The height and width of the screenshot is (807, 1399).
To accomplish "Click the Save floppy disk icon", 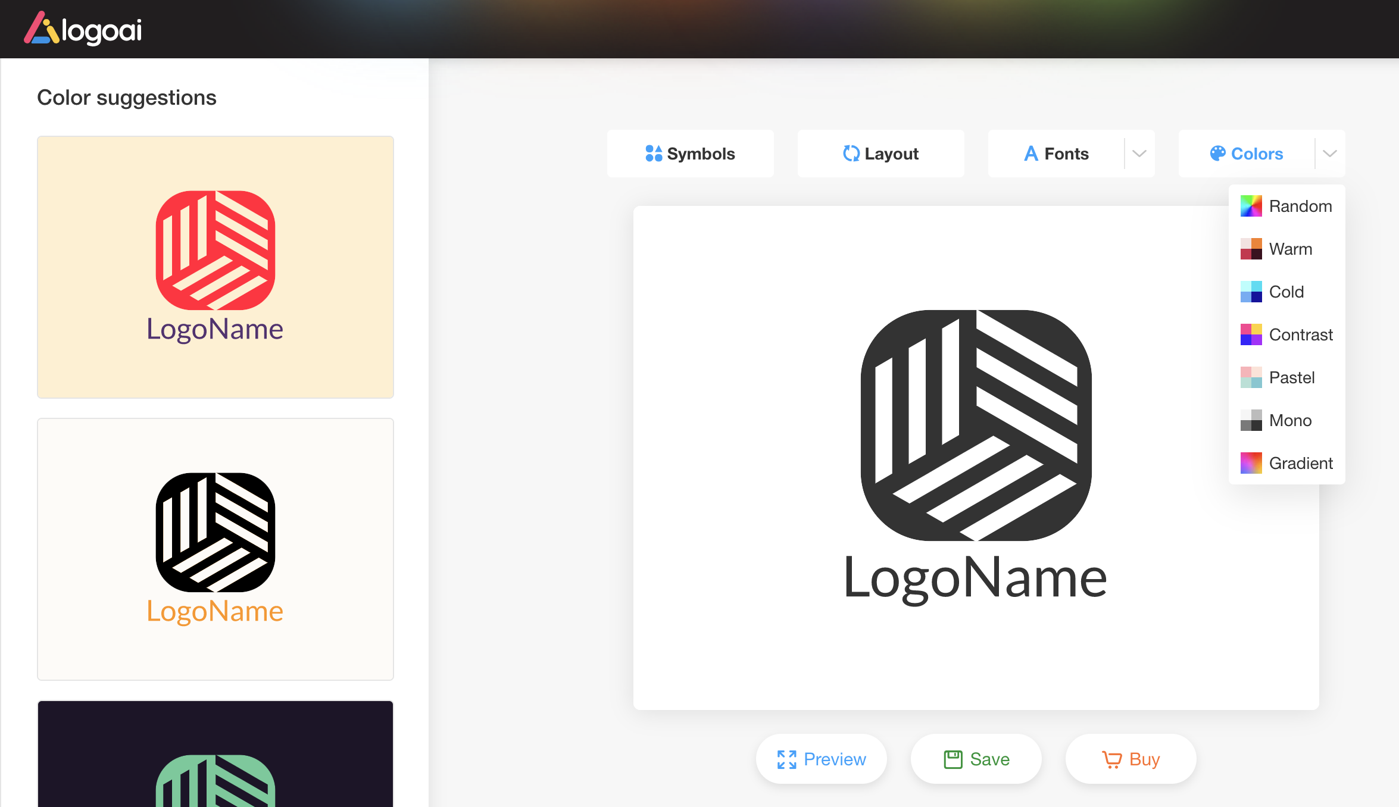I will (x=953, y=759).
